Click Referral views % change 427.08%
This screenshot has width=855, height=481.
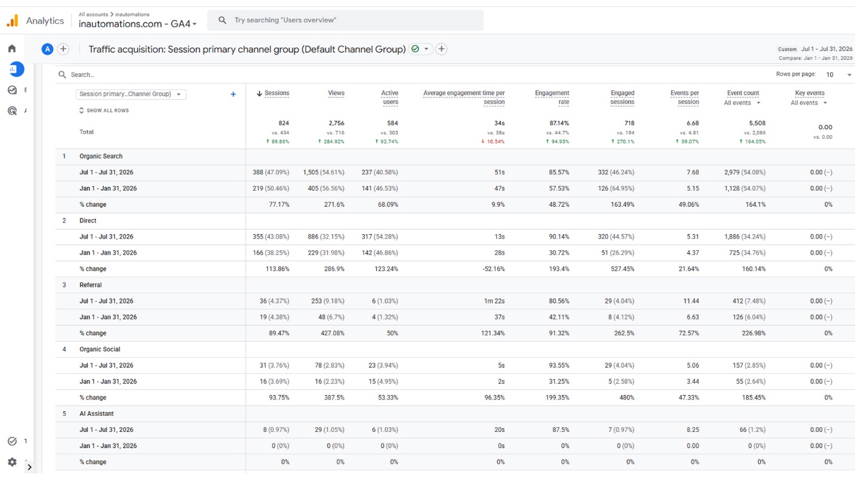click(x=333, y=333)
